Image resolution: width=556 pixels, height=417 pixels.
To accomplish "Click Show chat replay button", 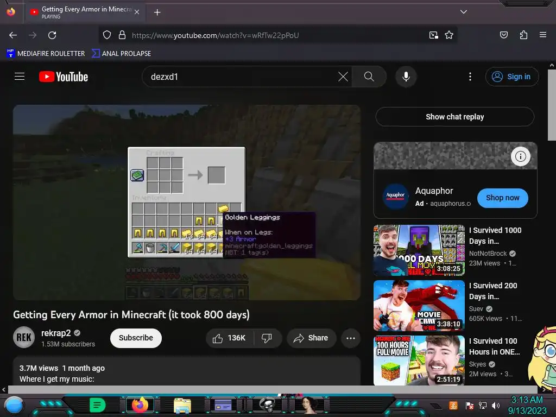I will point(455,117).
